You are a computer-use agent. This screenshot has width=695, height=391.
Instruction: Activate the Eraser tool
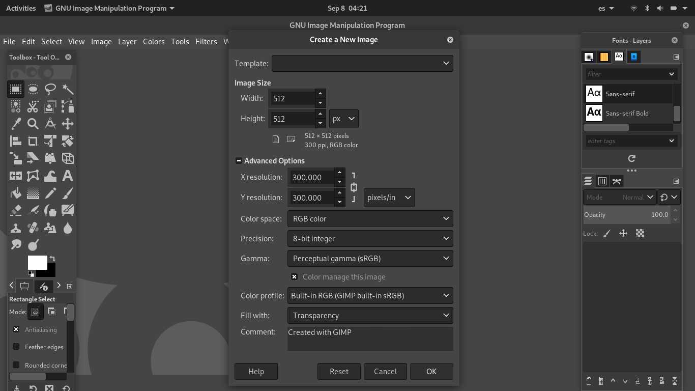pyautogui.click(x=16, y=210)
